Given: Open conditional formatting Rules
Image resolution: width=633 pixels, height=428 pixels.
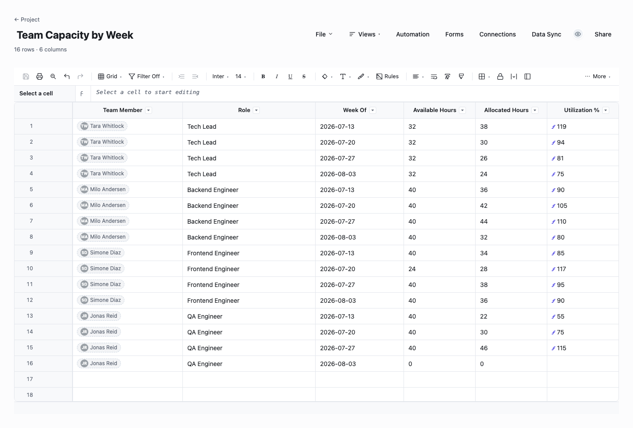Looking at the screenshot, I should [x=387, y=76].
